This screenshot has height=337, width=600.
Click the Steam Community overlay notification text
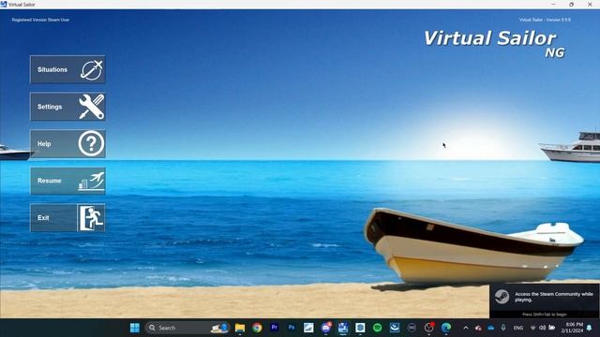pos(554,297)
